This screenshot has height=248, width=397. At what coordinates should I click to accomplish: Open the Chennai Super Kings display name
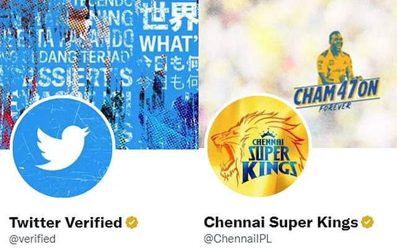click(281, 222)
